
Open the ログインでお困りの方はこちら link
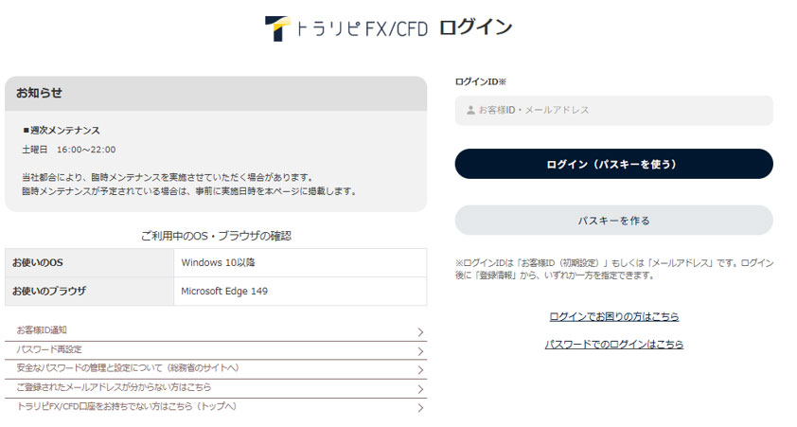(613, 316)
